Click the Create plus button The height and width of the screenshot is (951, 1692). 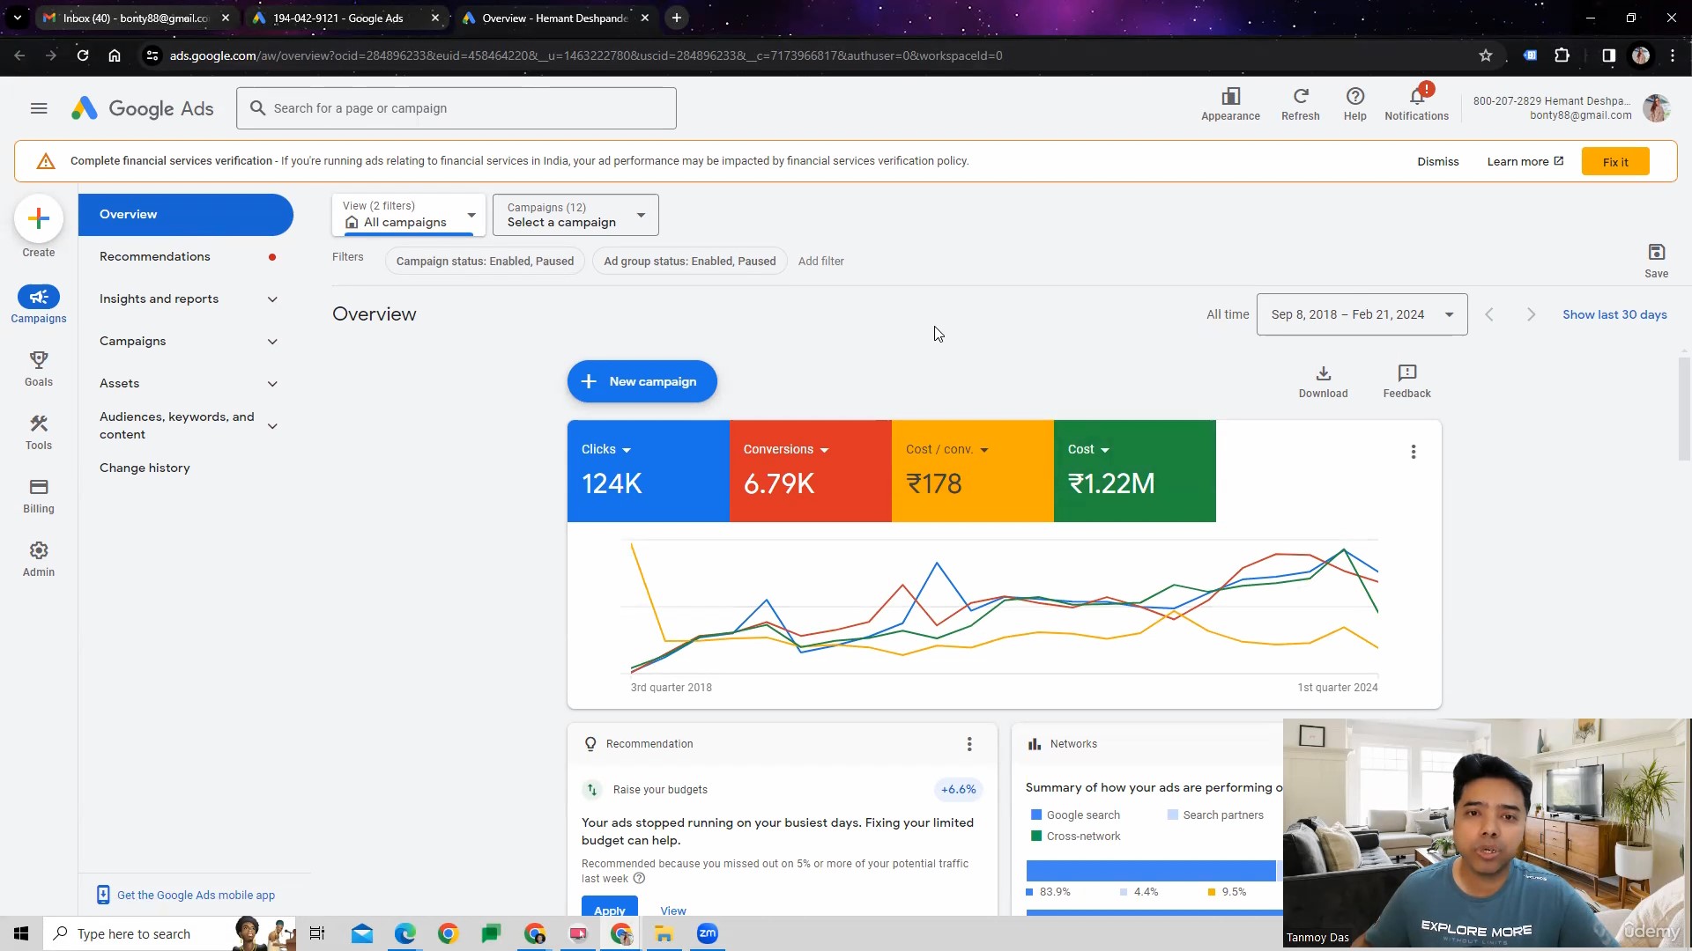[x=39, y=218]
